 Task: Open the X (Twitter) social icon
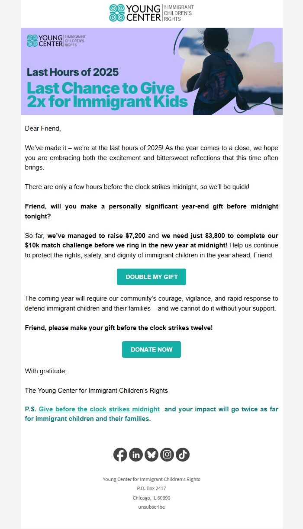coord(151,454)
